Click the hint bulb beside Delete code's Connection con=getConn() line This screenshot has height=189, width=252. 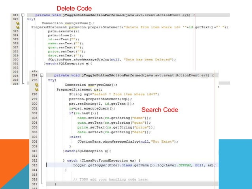point(18,23)
